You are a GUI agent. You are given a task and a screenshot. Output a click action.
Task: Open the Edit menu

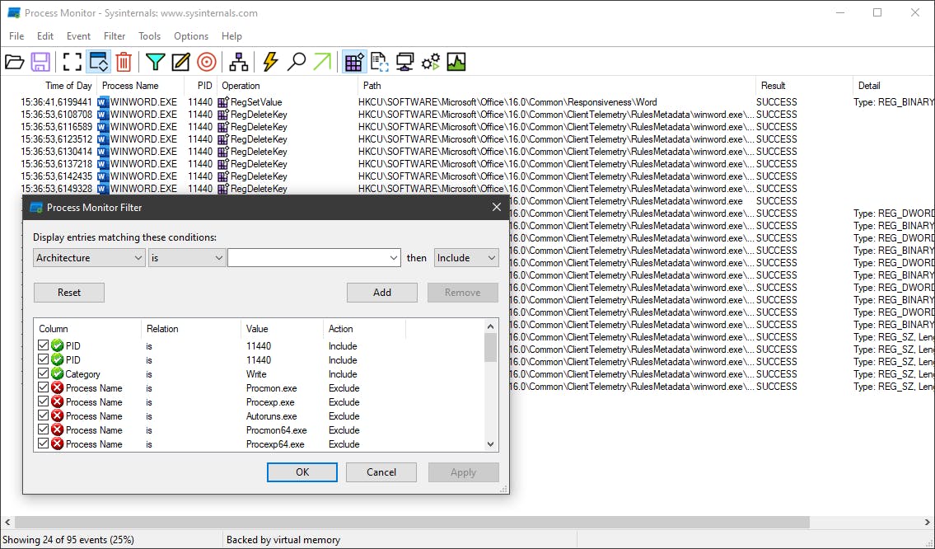45,36
